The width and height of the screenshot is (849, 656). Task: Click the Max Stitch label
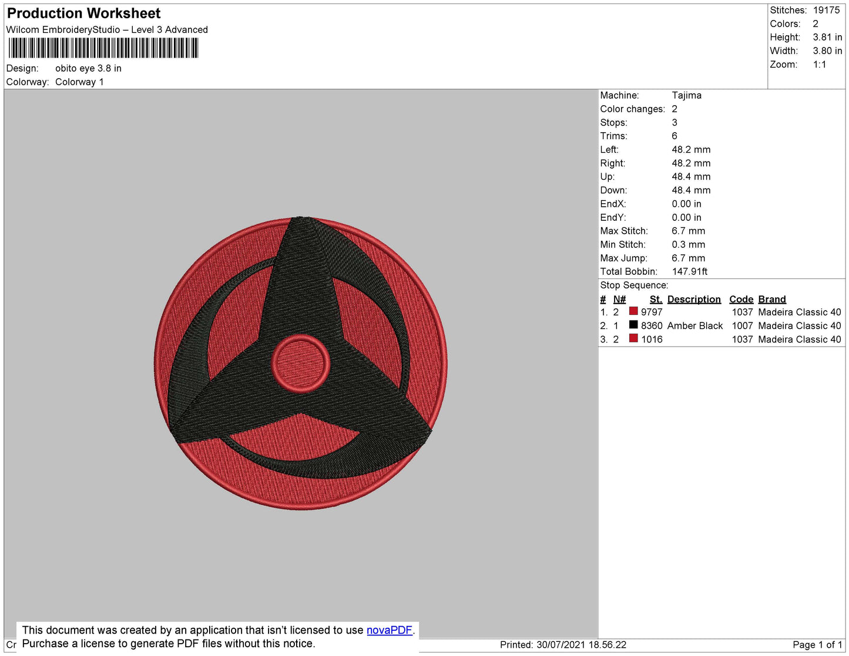pyautogui.click(x=624, y=231)
